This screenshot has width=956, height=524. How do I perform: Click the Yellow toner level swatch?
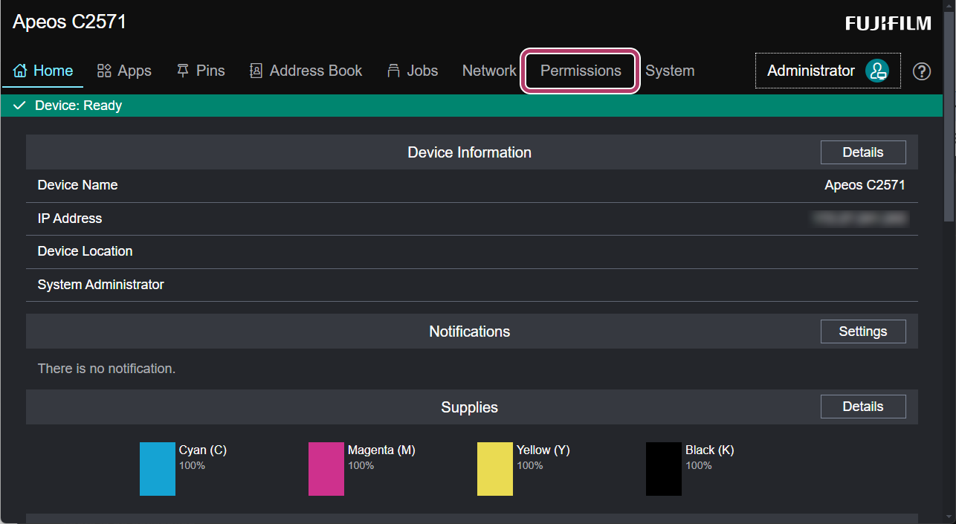click(495, 469)
